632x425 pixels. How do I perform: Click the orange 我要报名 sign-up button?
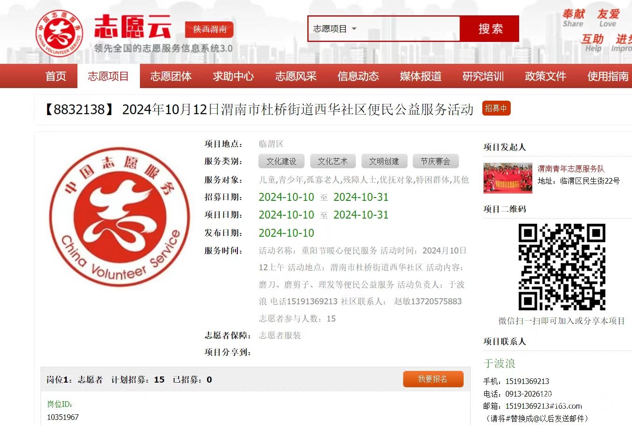[433, 379]
